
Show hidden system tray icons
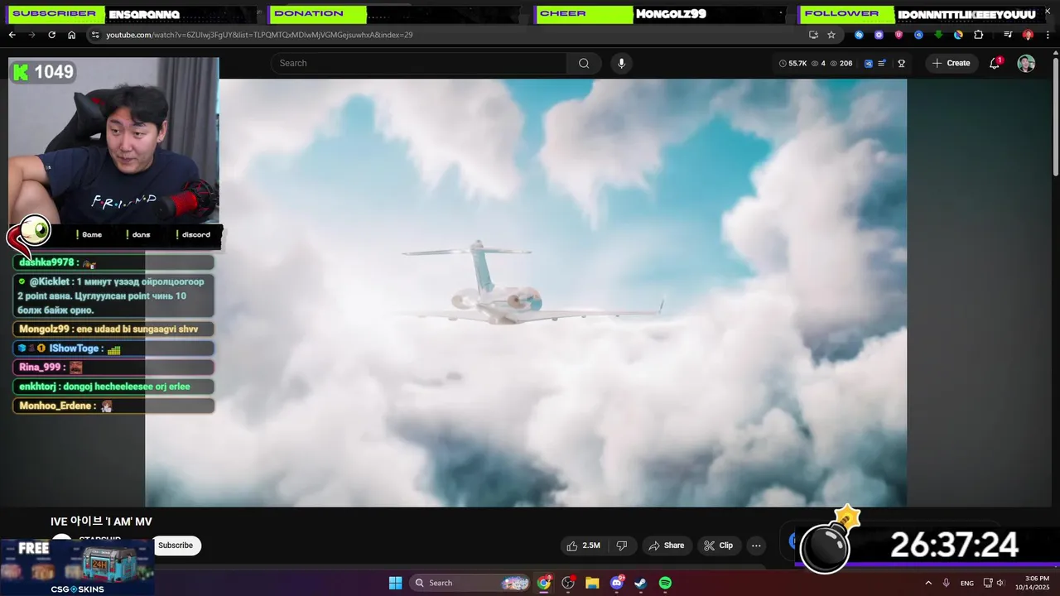928,583
